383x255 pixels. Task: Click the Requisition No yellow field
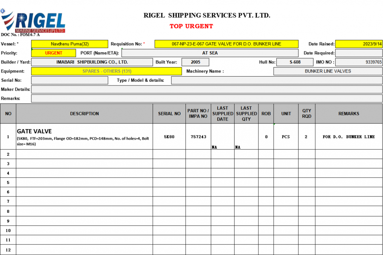tap(226, 44)
